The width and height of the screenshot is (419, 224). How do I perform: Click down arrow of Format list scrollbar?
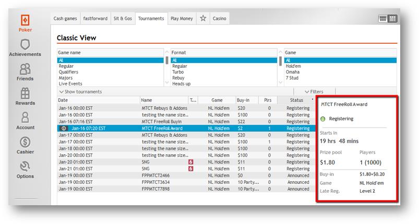280,82
